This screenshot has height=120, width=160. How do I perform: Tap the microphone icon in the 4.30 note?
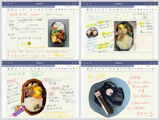(x=12, y=63)
